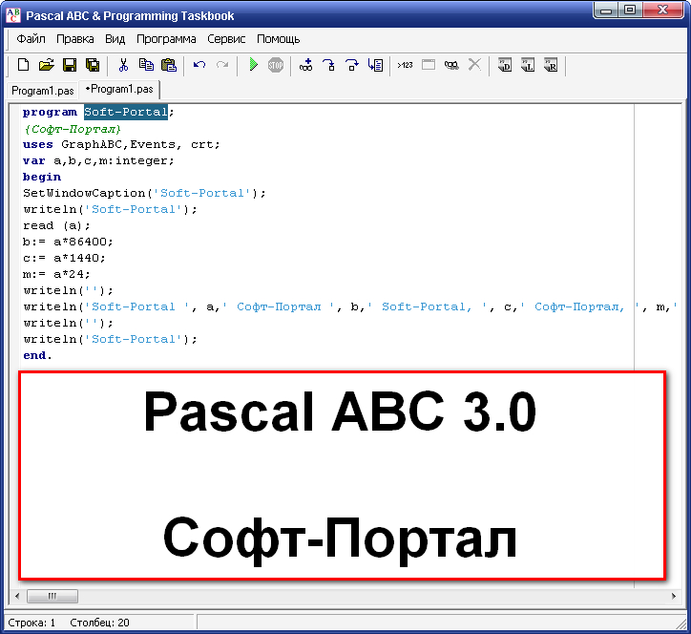Copy selection using the copy icon
The width and height of the screenshot is (691, 634).
tap(146, 65)
